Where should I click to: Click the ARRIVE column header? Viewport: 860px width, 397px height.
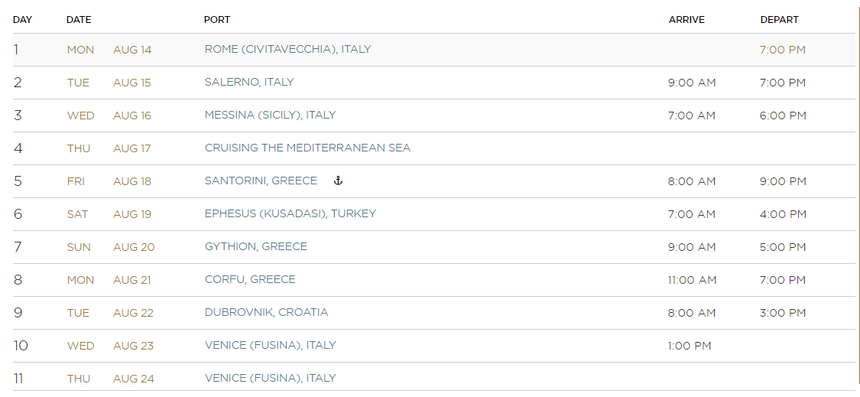coord(686,20)
